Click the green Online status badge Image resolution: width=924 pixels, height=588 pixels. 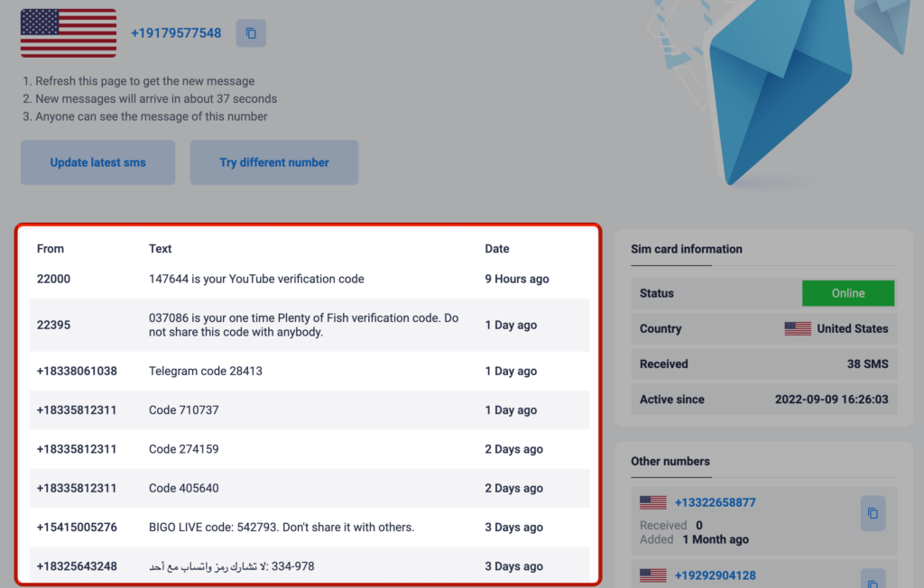click(x=848, y=293)
